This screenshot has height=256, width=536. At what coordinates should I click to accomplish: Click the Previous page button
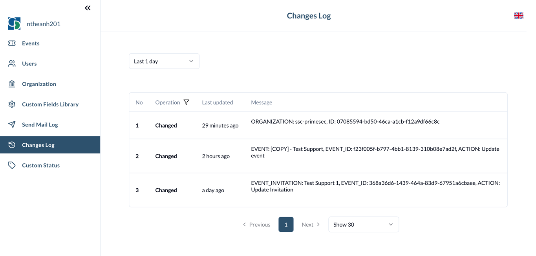point(256,224)
